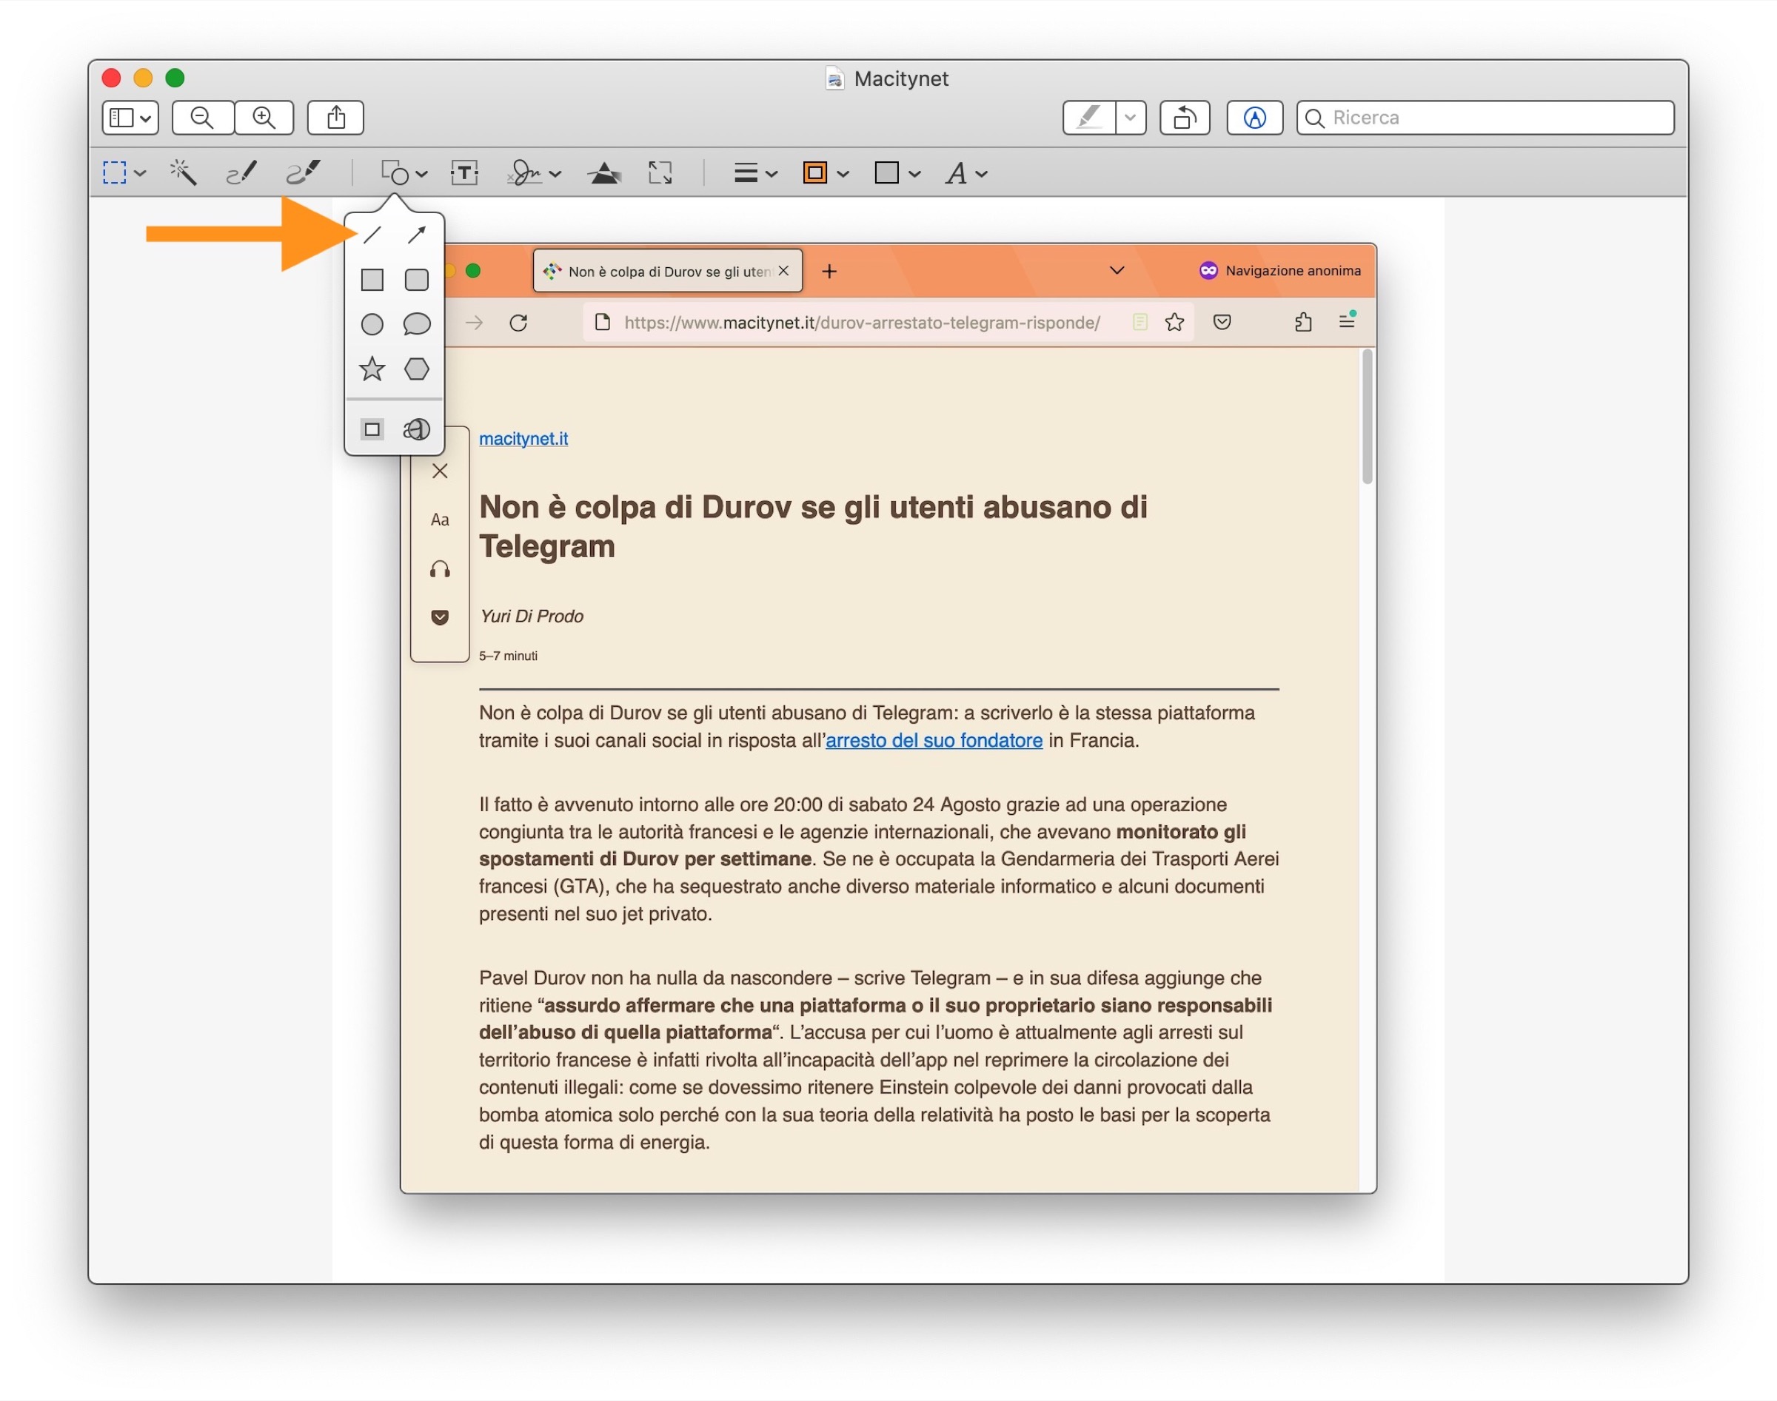This screenshot has width=1777, height=1401.
Task: Select the Sketch pen tool
Action: [x=241, y=173]
